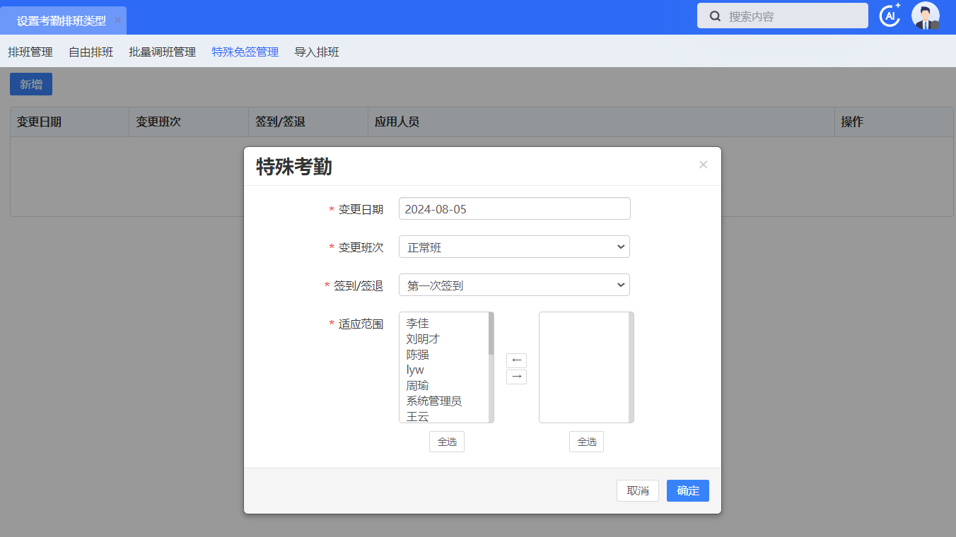Close the 设置考勤排班类型 tab
The image size is (956, 537).
click(x=117, y=20)
